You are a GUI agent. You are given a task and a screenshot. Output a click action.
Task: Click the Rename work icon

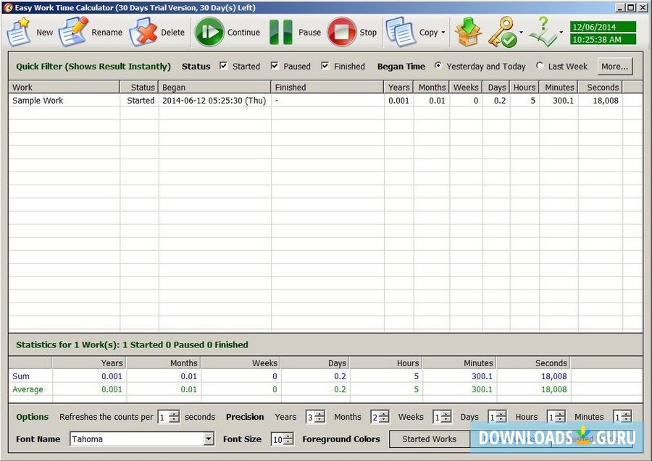(x=73, y=32)
